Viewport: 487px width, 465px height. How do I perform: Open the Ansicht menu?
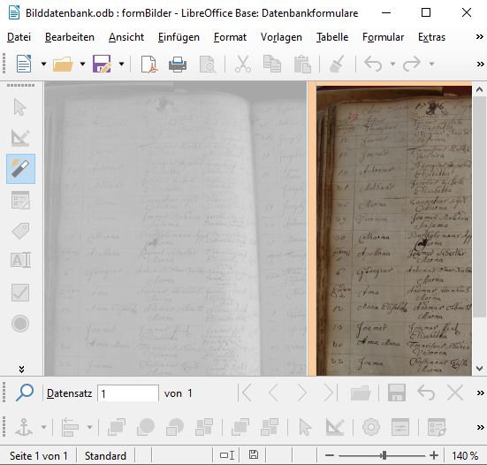coord(126,37)
